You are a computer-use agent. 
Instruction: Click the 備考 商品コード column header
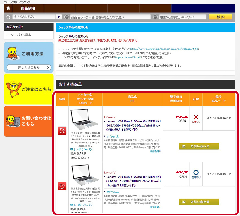pyautogui.click(x=219, y=99)
